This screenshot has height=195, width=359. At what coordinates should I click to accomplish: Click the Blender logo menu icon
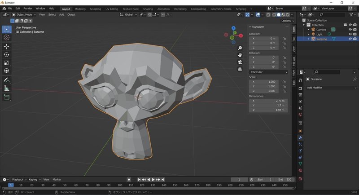(4, 9)
